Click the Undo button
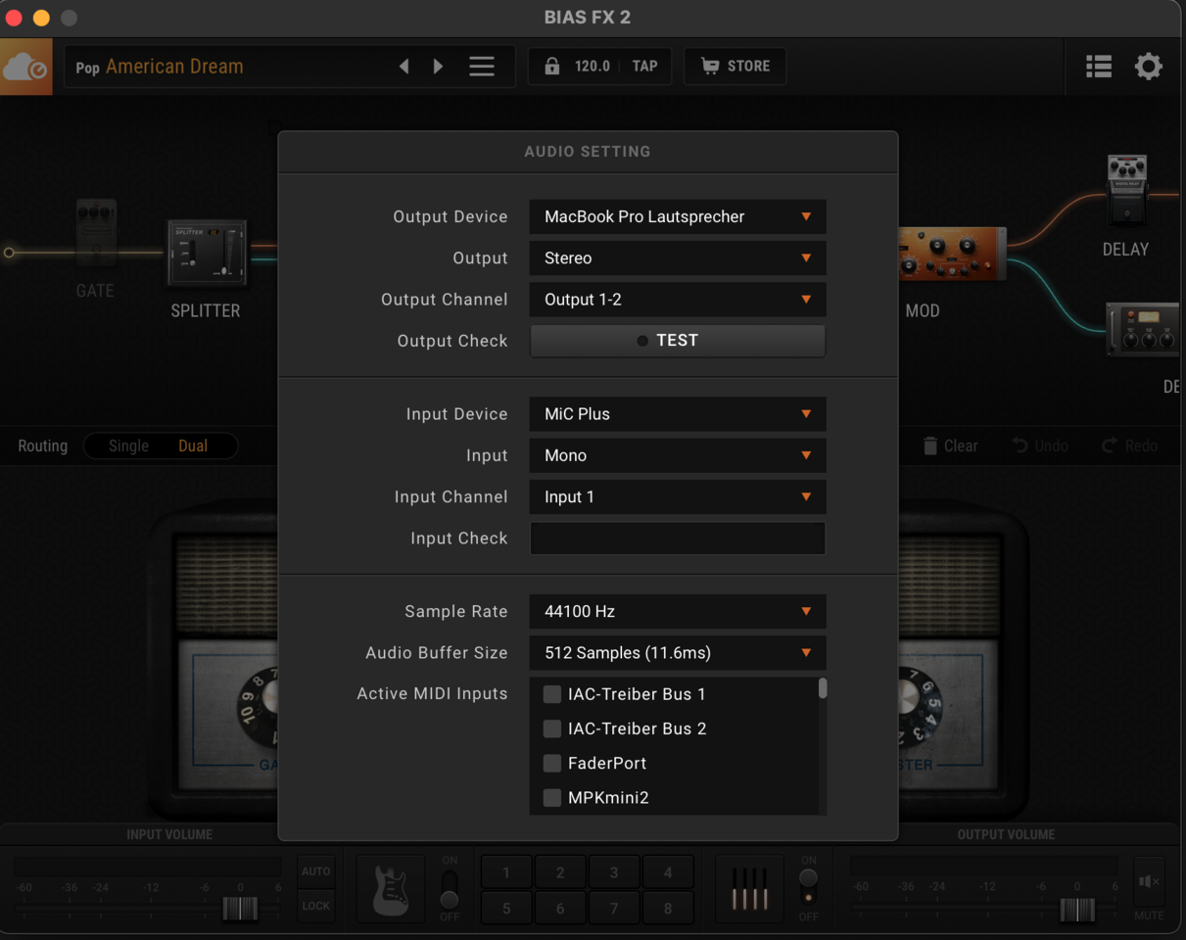 pos(1040,446)
